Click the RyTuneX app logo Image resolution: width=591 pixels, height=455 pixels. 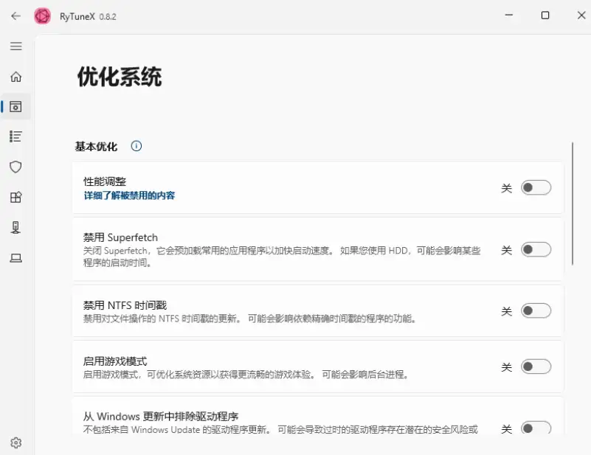pos(42,15)
